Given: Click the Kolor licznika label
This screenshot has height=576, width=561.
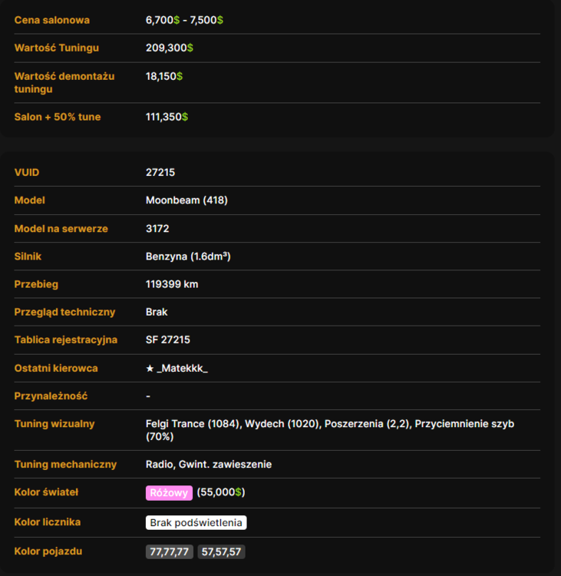Looking at the screenshot, I should tap(48, 522).
